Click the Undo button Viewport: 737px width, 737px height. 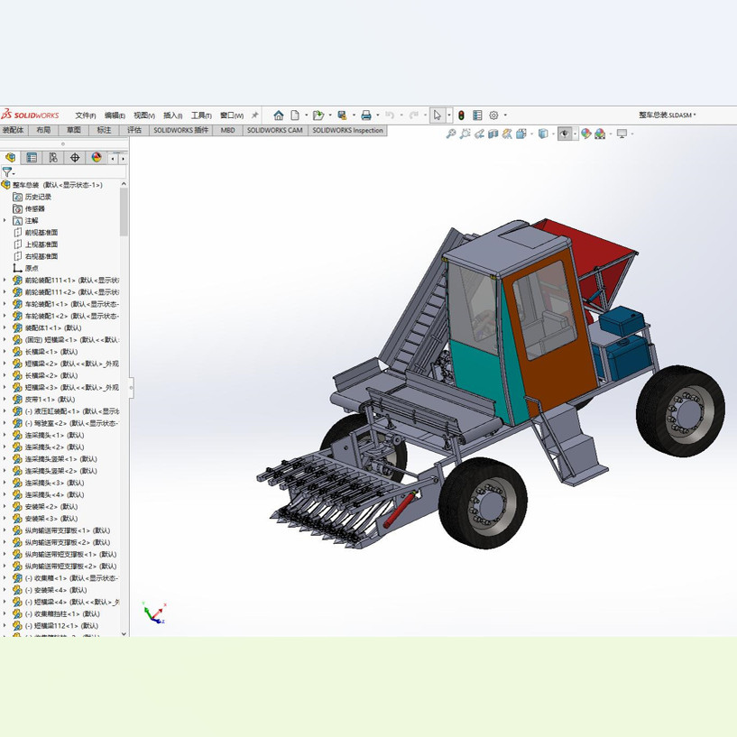(x=391, y=115)
